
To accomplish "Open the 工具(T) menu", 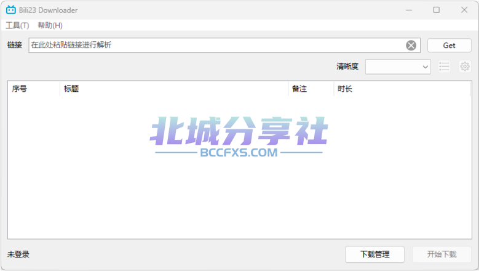I will pos(17,25).
